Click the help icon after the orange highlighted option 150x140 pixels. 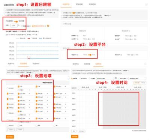[x=45, y=26]
